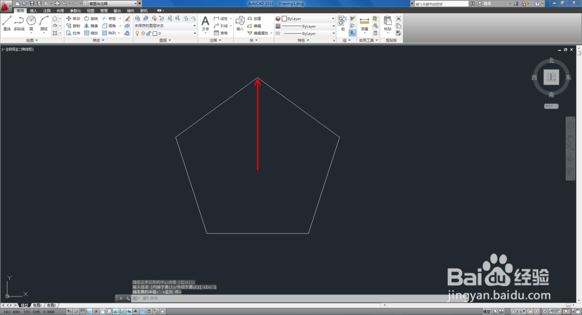This screenshot has width=582, height=315.
Task: Open the layer state dropdown (未保存的图层状态)
Action: pyautogui.click(x=165, y=26)
